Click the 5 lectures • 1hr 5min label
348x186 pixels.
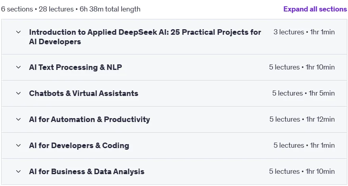[x=303, y=93]
